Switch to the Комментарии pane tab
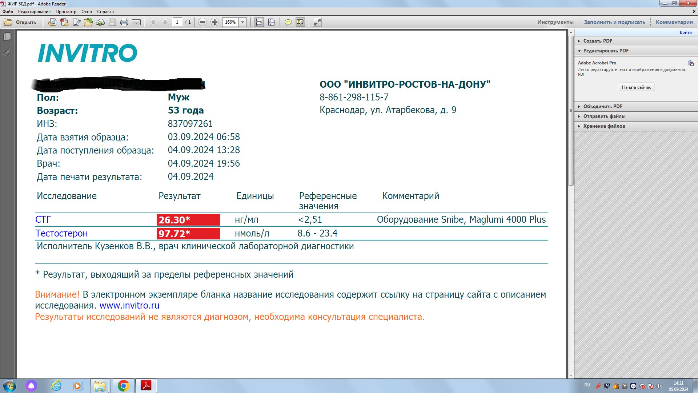 click(674, 22)
